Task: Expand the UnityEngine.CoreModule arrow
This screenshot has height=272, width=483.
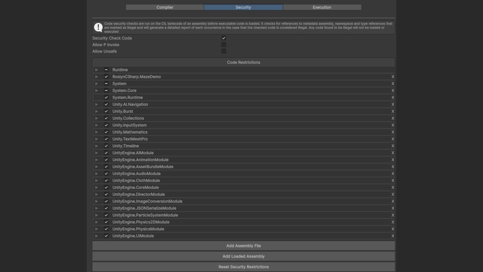Action: [97, 187]
